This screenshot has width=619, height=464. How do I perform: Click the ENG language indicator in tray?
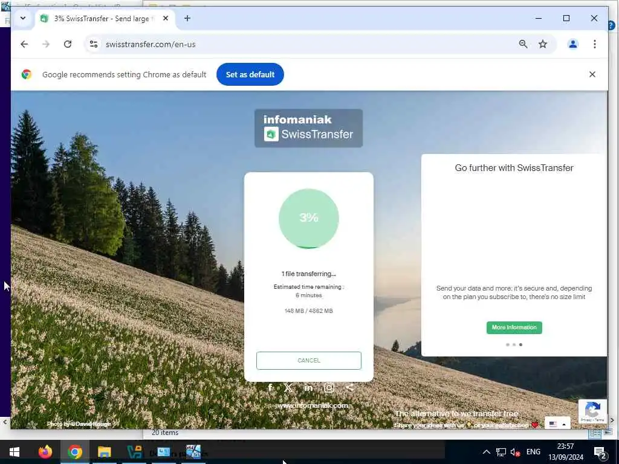point(533,452)
